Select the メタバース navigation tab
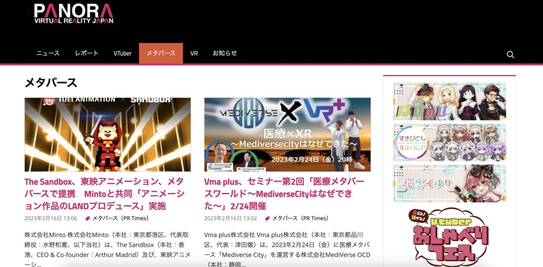This screenshot has height=267, width=543. [x=161, y=53]
